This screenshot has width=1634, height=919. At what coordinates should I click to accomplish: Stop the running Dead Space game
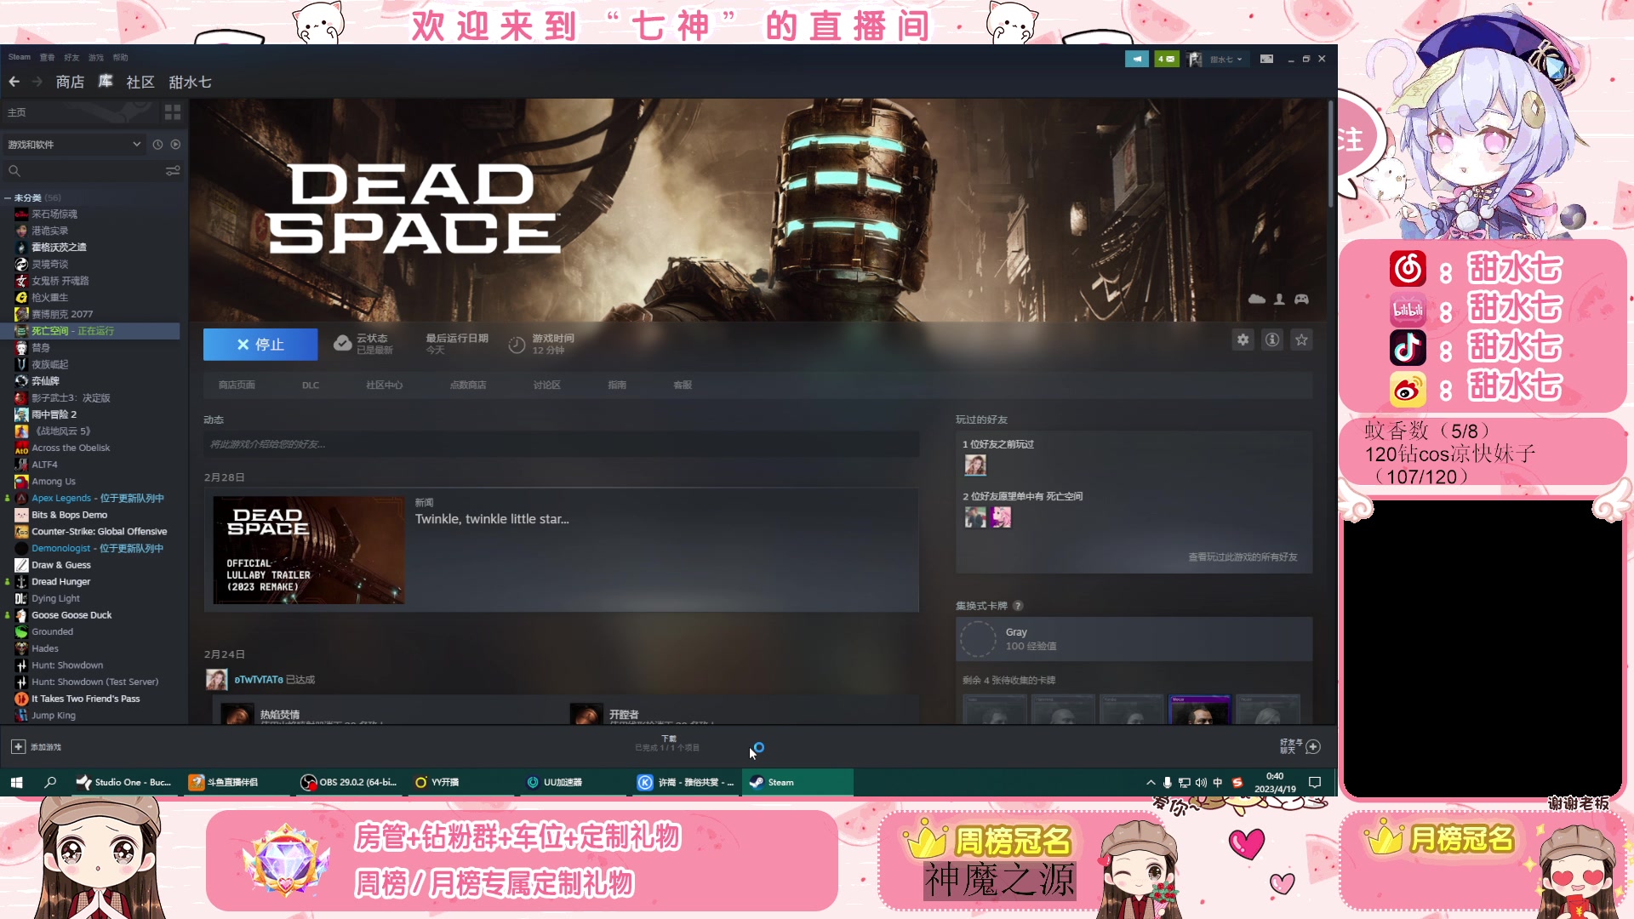coord(260,345)
